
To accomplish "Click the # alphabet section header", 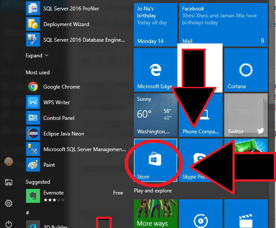I will tap(27, 213).
